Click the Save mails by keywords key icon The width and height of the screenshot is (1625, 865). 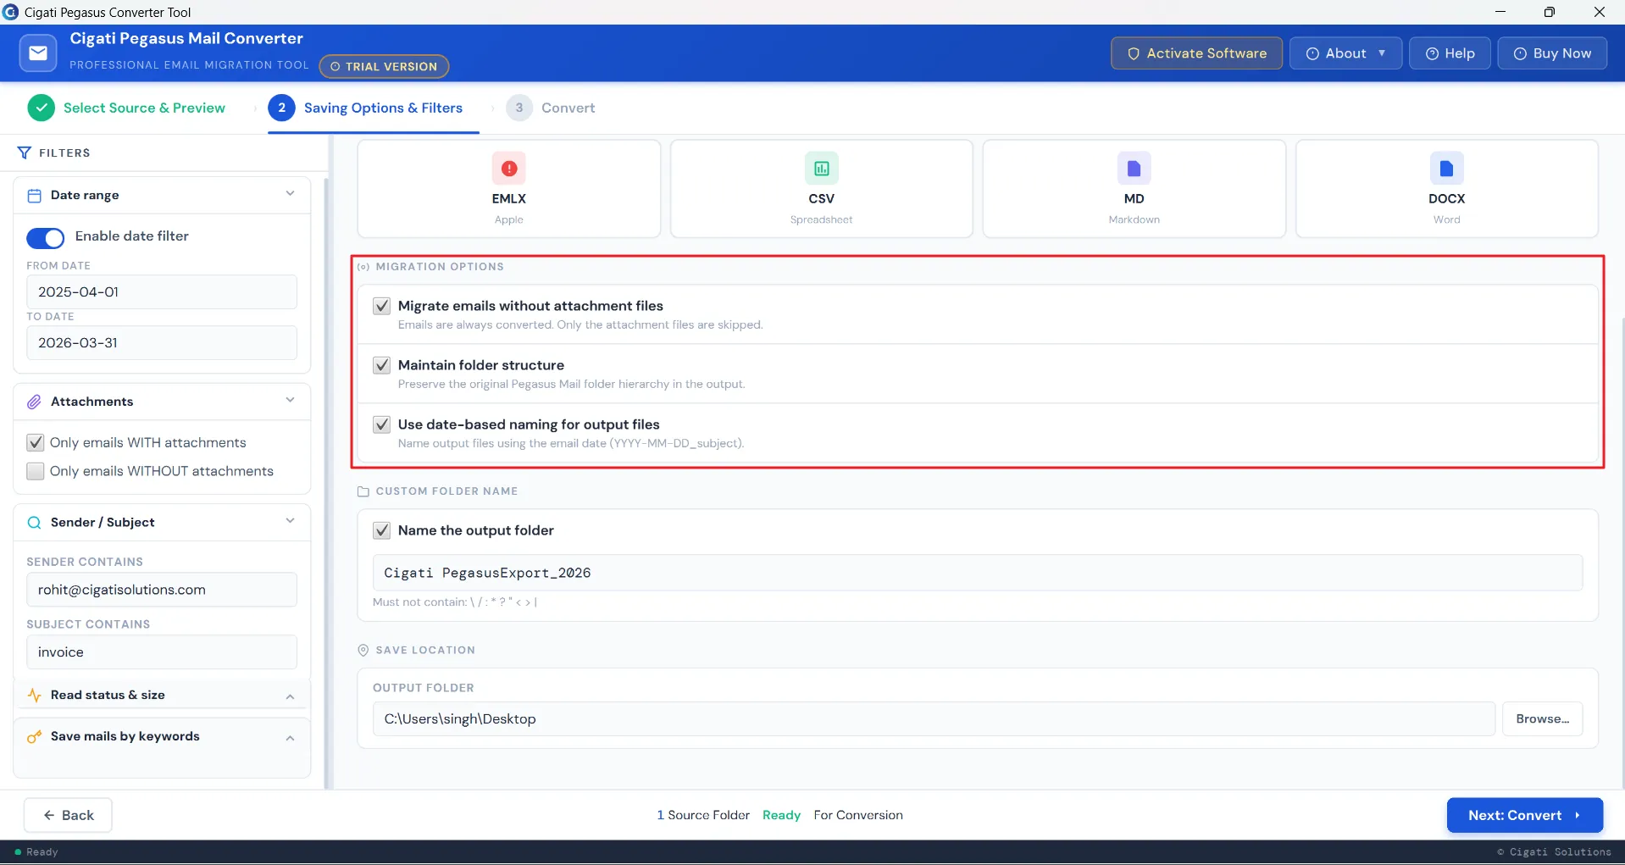point(35,736)
